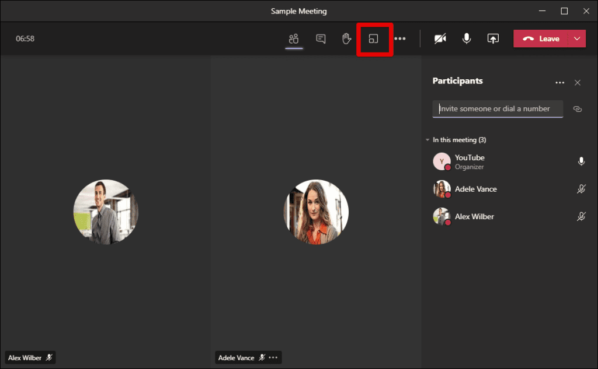This screenshot has height=369, width=598.
Task: Select Alex Wilber's video tile avatar
Action: point(106,212)
